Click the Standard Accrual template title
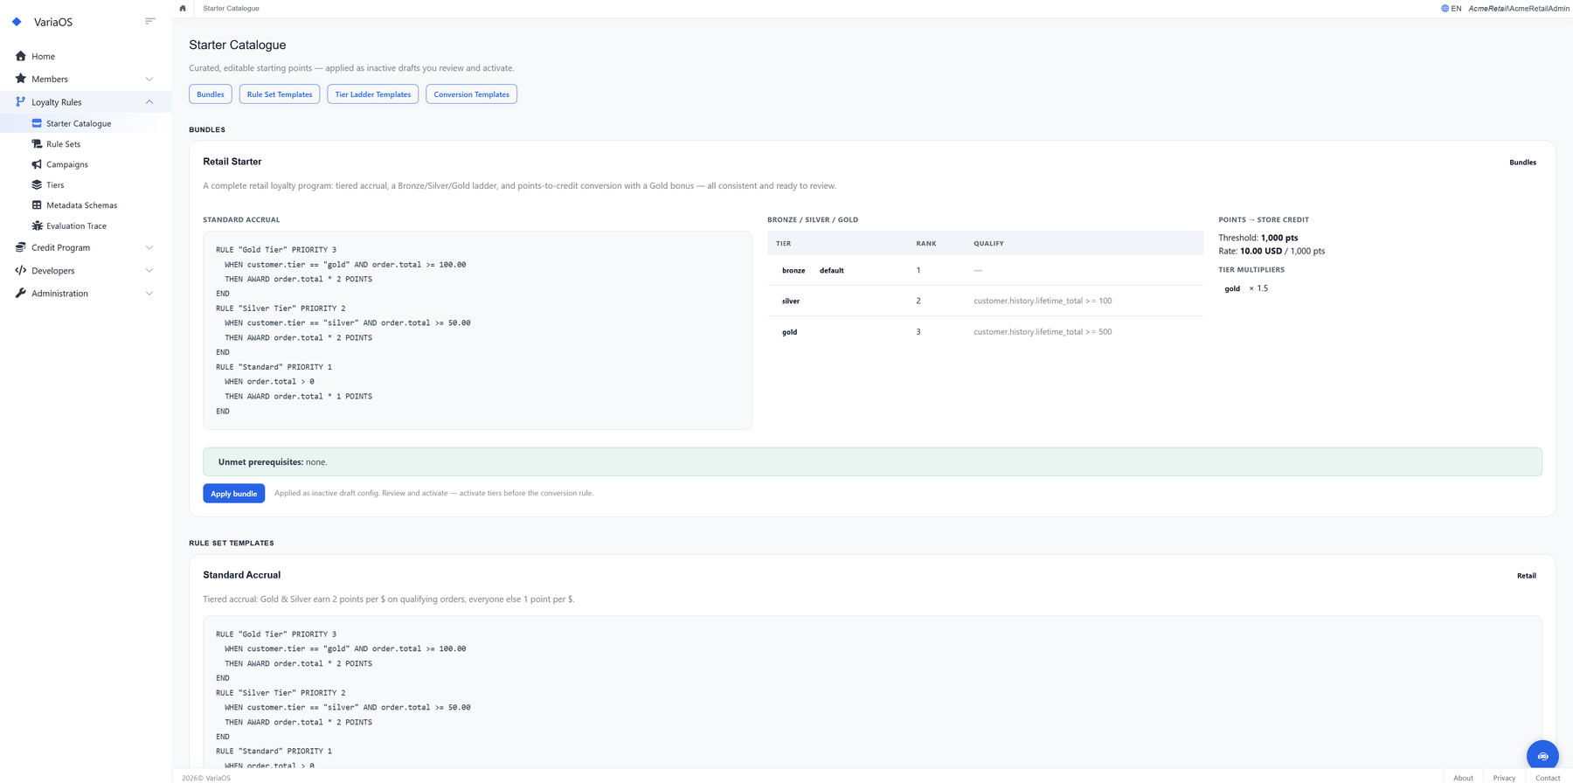The height and width of the screenshot is (783, 1573). pyautogui.click(x=242, y=575)
